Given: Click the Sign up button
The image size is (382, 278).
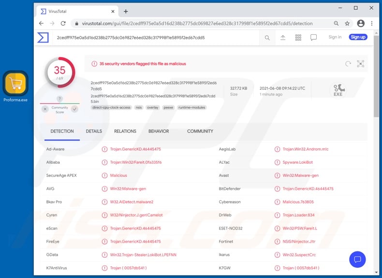Looking at the screenshot, I should (358, 37).
